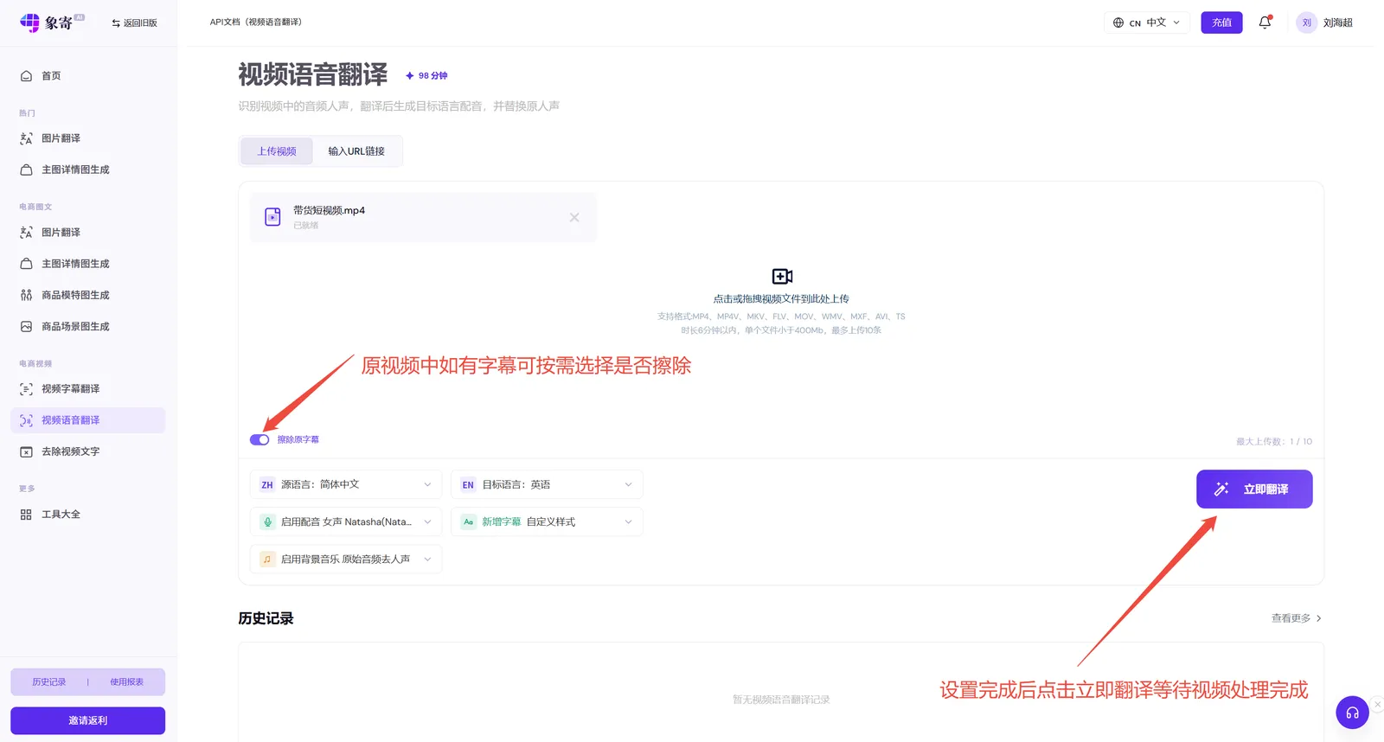Open the CN 中文 language selector

coord(1147,22)
